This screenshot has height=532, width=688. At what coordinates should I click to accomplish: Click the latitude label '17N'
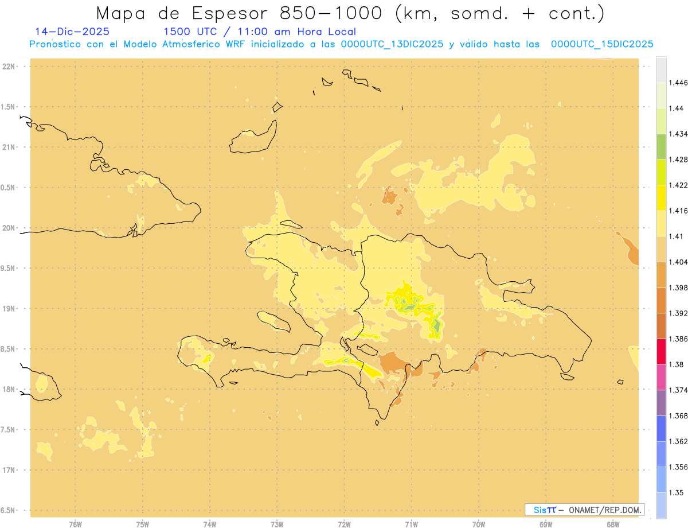click(x=9, y=470)
